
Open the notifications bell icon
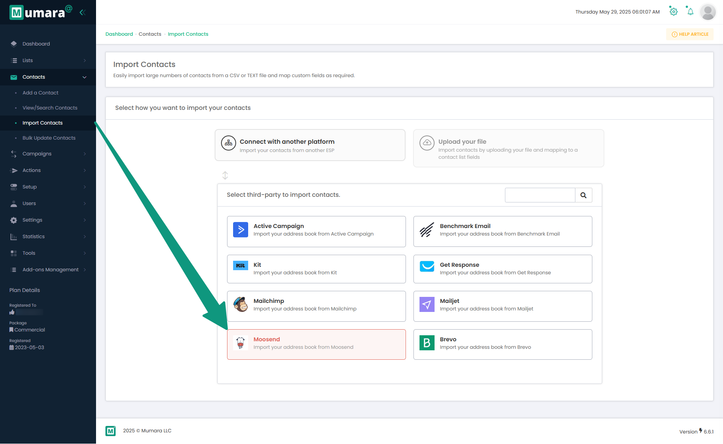690,12
